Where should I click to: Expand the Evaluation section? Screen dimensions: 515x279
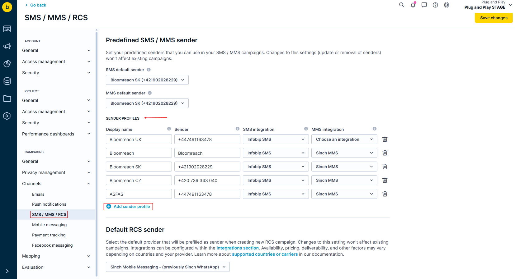[56, 267]
